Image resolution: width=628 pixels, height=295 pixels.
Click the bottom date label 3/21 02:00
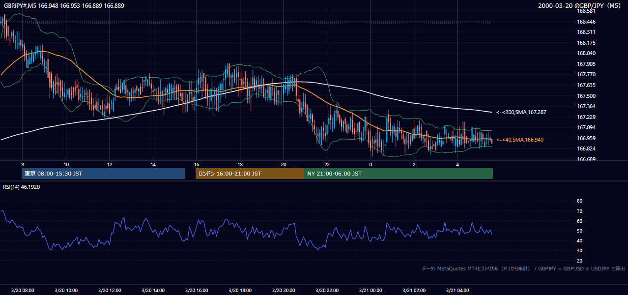tap(414, 291)
